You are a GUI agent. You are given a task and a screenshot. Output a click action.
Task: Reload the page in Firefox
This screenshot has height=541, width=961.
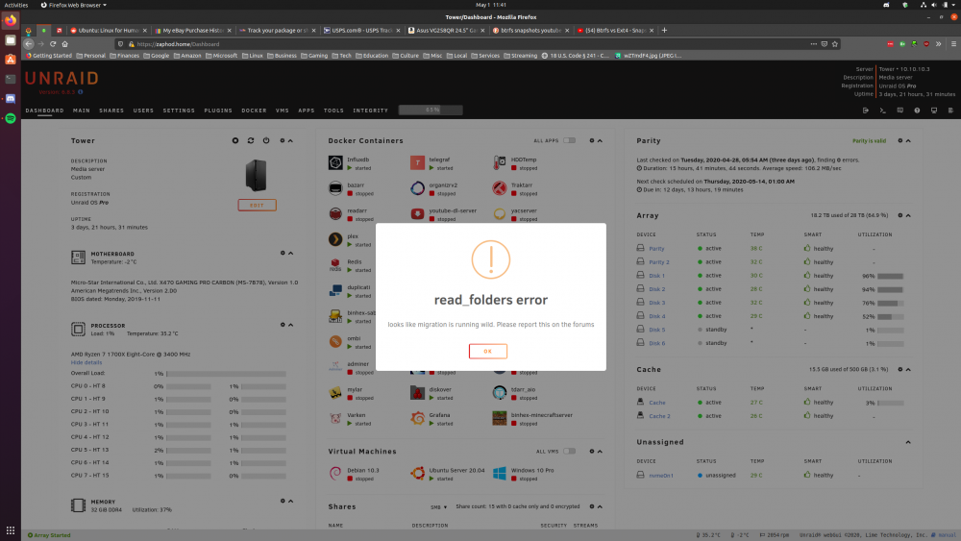(53, 44)
